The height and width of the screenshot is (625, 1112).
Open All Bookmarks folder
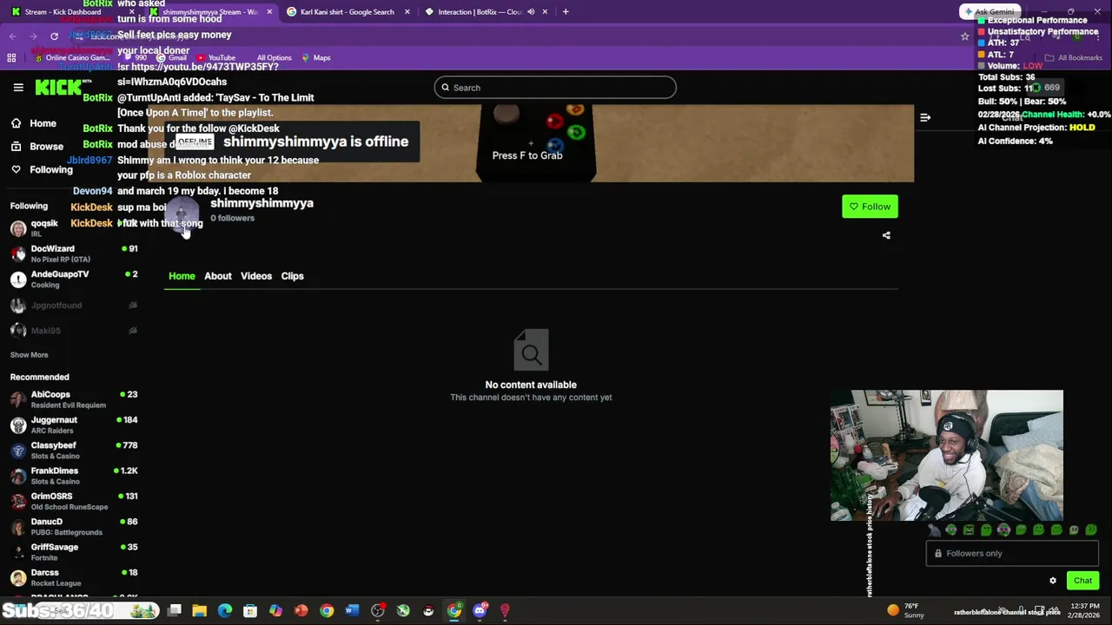click(x=1074, y=58)
